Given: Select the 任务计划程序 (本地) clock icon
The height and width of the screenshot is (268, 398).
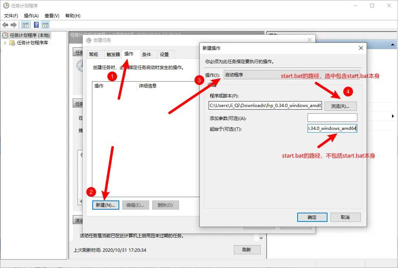Looking at the screenshot, I should pos(5,35).
